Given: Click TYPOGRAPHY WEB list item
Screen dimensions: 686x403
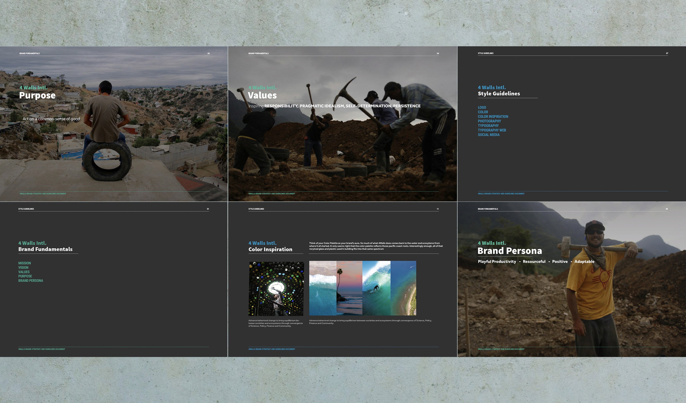Looking at the screenshot, I should coord(492,130).
